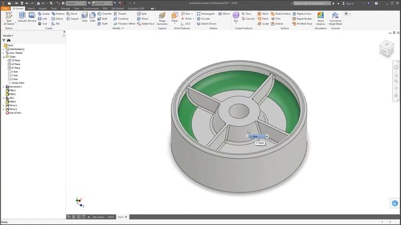This screenshot has height=225, width=401.
Task: Select the Trim surface tool
Action: click(x=276, y=19)
